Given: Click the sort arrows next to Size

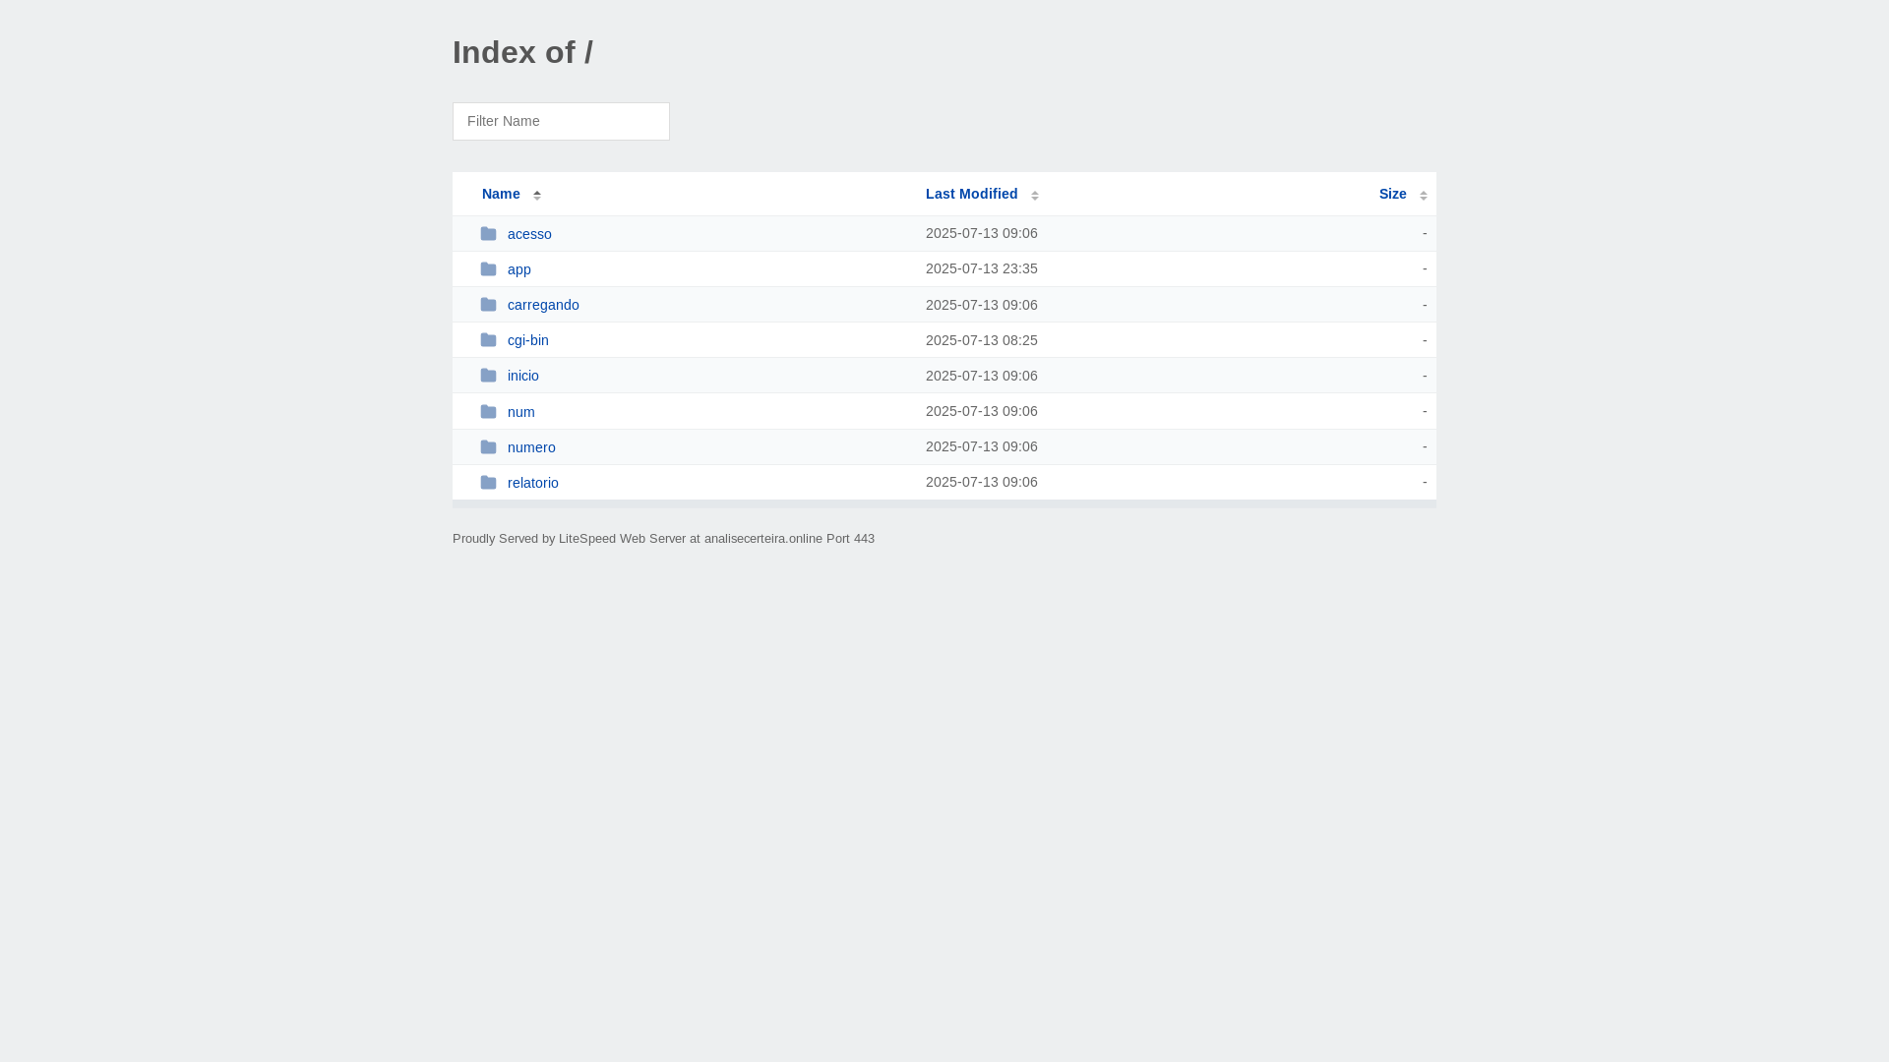Looking at the screenshot, I should [1424, 195].
